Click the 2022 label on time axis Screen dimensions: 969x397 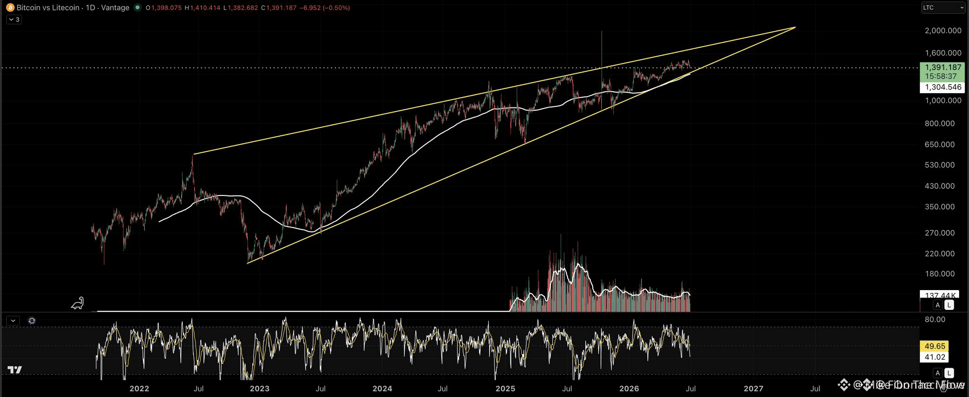point(139,388)
